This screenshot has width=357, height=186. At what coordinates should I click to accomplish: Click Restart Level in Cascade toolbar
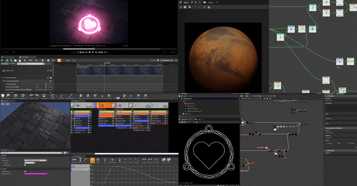(x=23, y=96)
